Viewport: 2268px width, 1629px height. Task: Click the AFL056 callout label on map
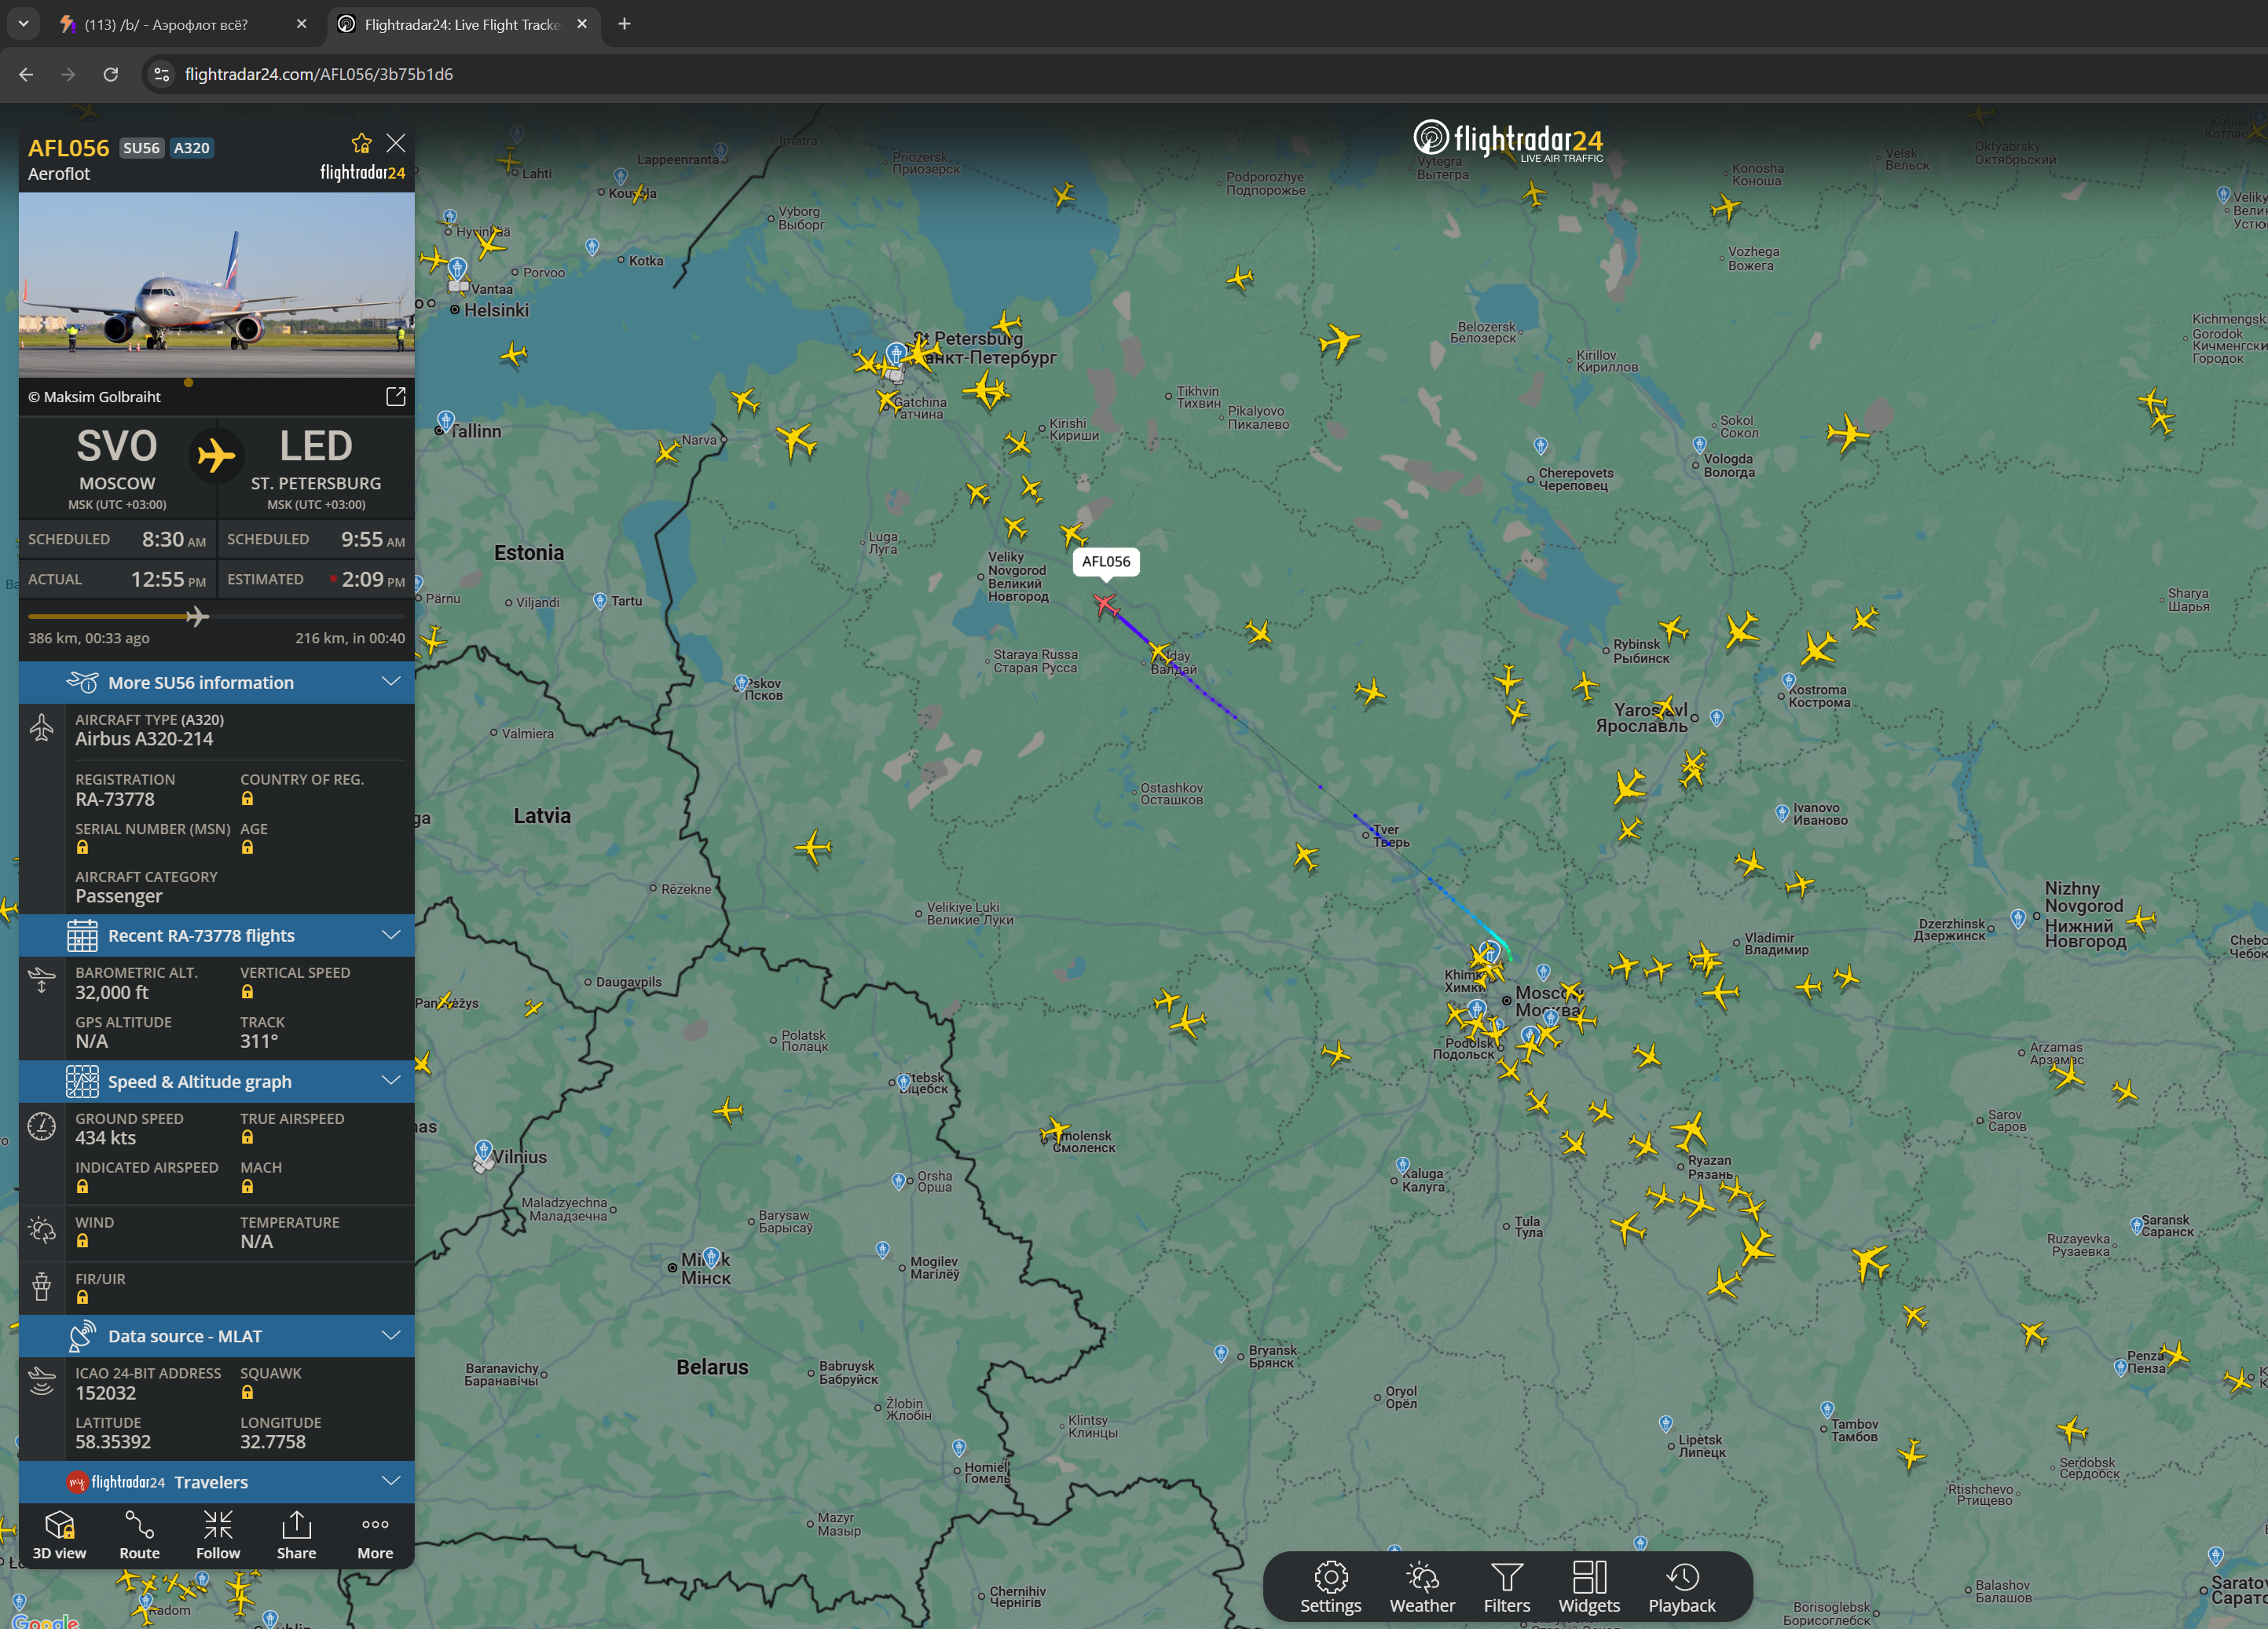(x=1106, y=562)
